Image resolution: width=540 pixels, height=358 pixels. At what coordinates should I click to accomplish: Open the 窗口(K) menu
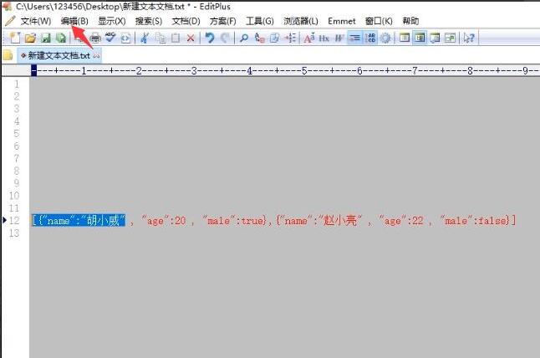pos(379,21)
